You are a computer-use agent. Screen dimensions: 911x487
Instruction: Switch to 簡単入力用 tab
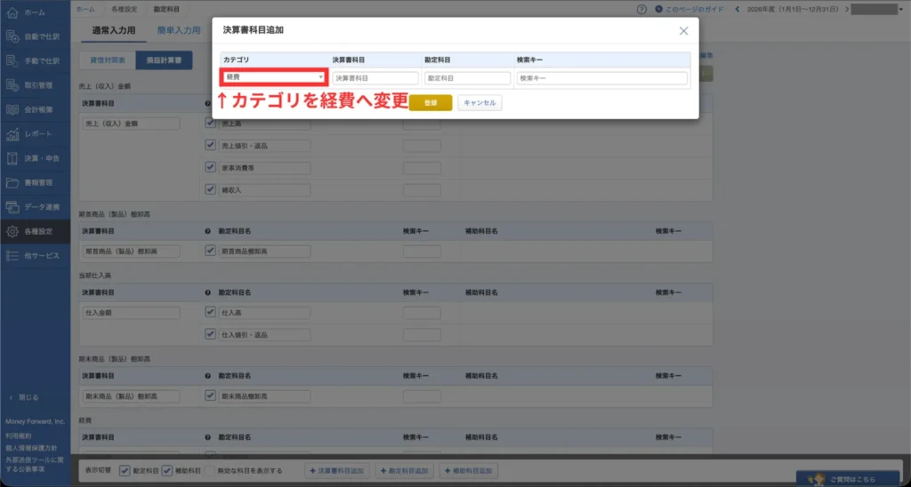[x=178, y=30]
